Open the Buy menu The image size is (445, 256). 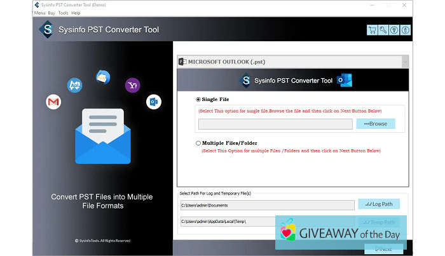[51, 13]
